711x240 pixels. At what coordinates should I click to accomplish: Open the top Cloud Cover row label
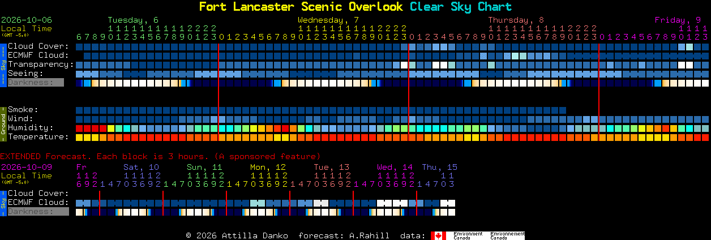(x=38, y=46)
